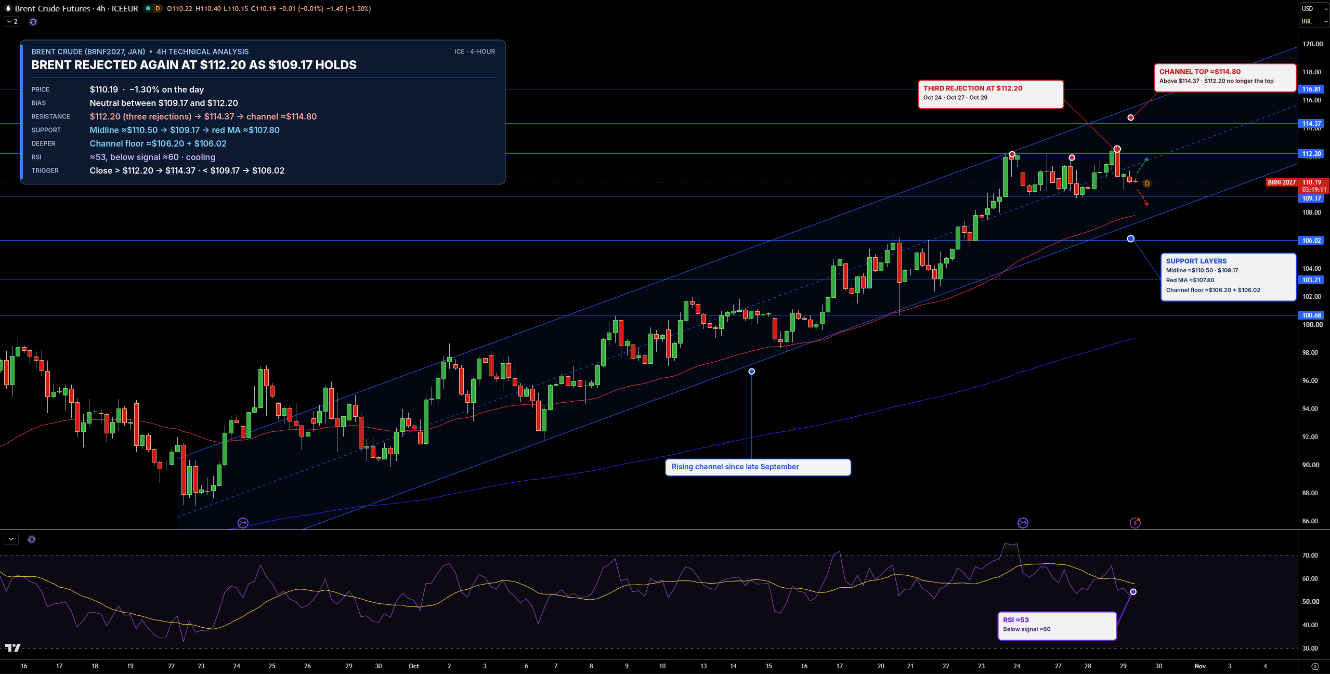Viewport: 1330px width, 674px height.
Task: Collapse the RSI pane legend chevron
Action: coord(11,539)
